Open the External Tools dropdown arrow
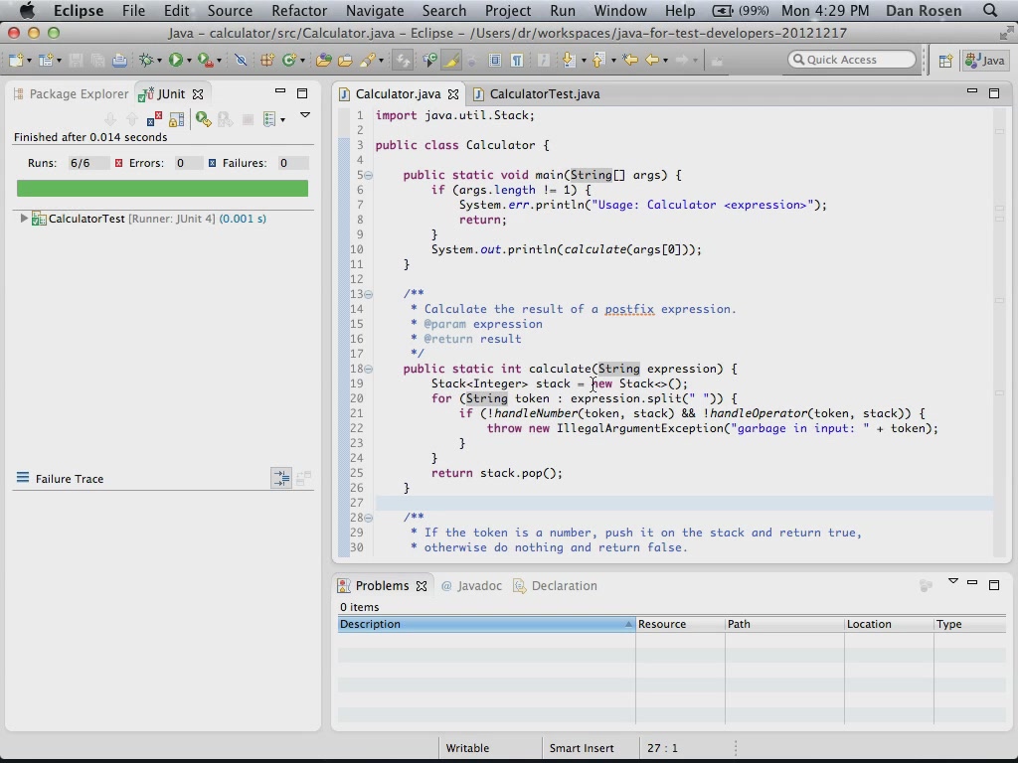The width and height of the screenshot is (1018, 763). tap(219, 61)
